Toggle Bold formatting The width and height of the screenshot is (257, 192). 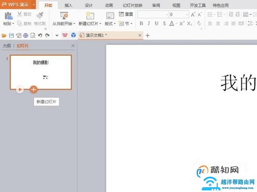tap(141, 24)
